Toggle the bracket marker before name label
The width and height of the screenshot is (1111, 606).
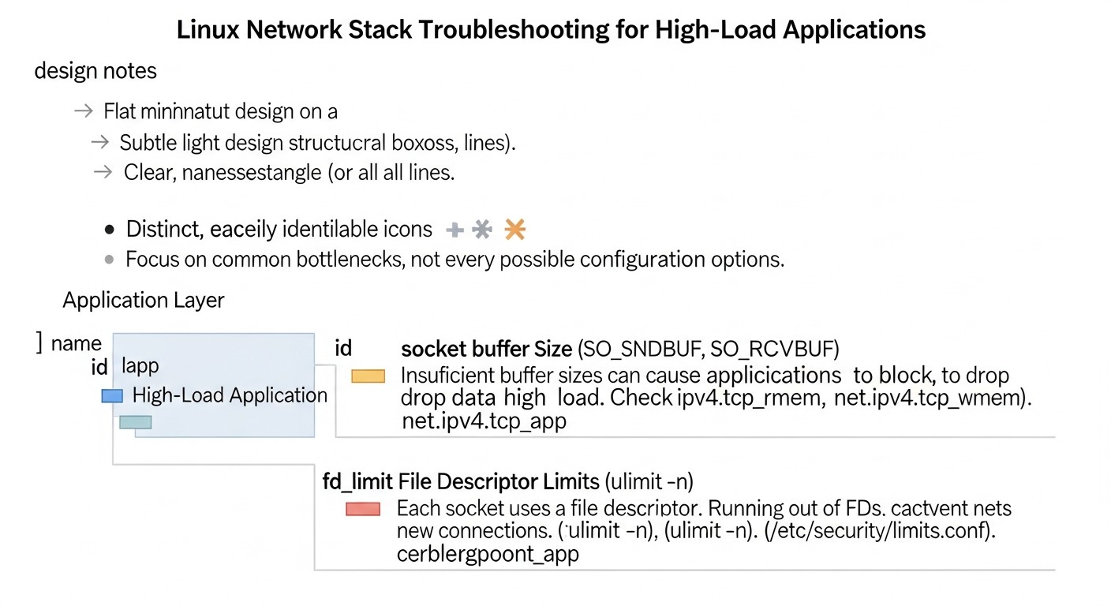pos(37,342)
